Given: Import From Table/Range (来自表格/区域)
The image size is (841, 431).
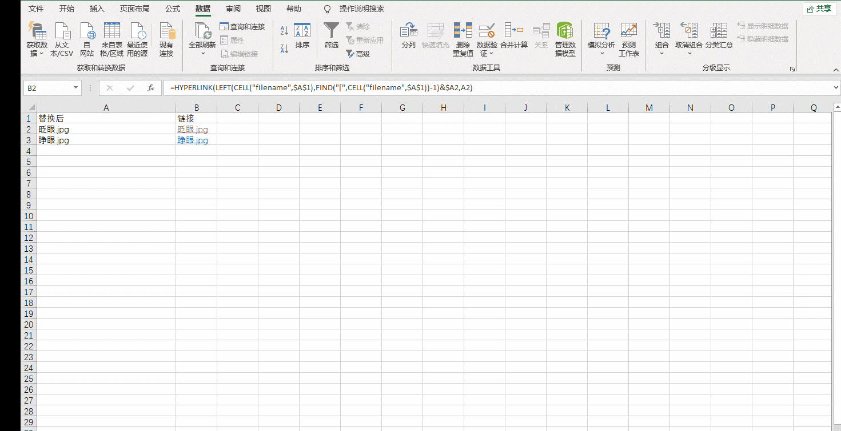Looking at the screenshot, I should (111, 40).
